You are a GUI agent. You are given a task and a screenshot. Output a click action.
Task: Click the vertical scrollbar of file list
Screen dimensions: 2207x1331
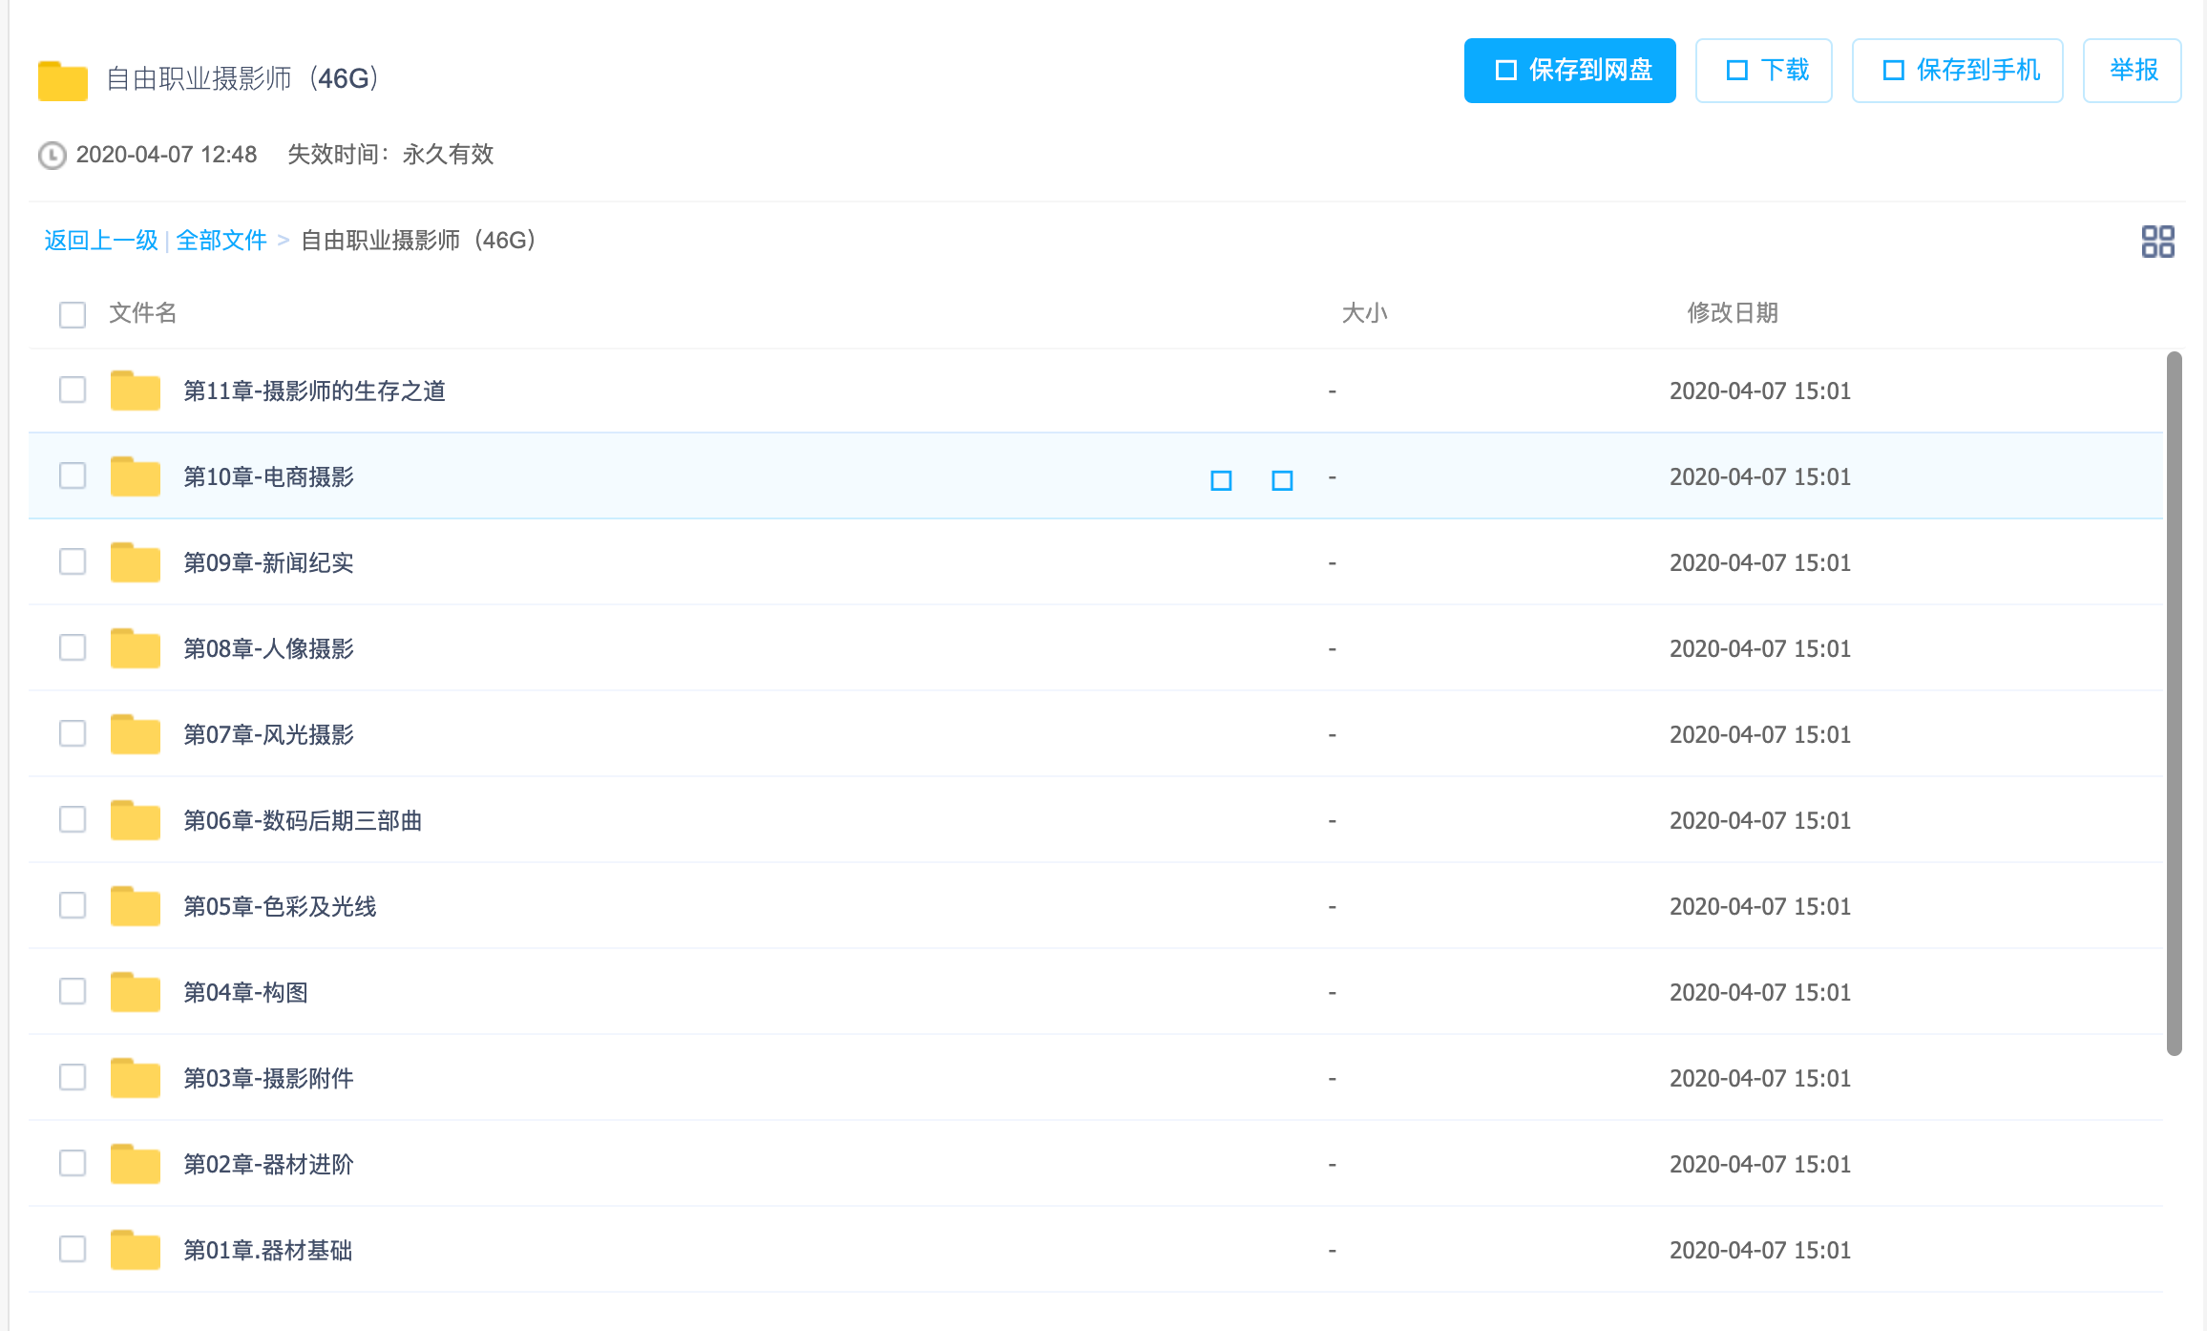[2174, 703]
